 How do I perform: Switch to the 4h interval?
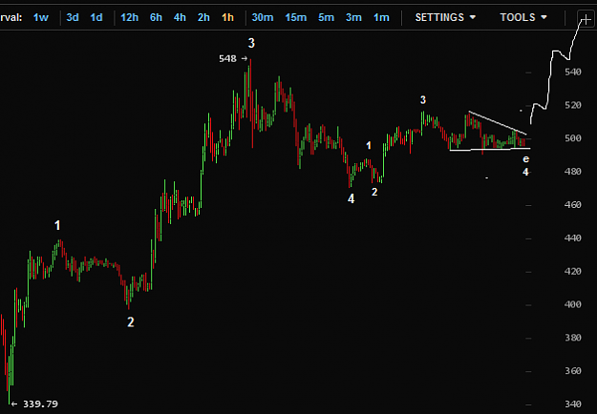point(180,17)
